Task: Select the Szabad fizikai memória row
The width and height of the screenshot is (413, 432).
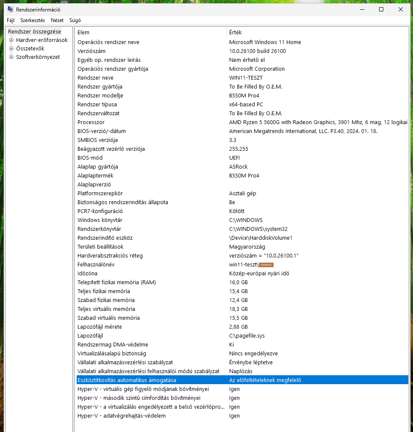Action: coord(242,300)
